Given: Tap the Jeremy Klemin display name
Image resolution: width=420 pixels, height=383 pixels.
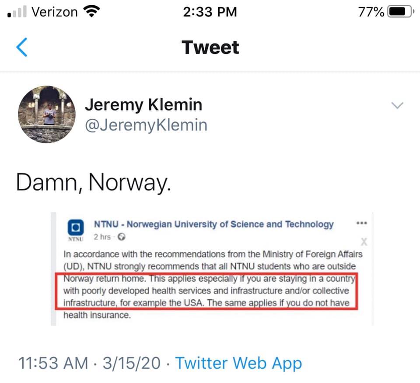Looking at the screenshot, I should click(x=143, y=105).
